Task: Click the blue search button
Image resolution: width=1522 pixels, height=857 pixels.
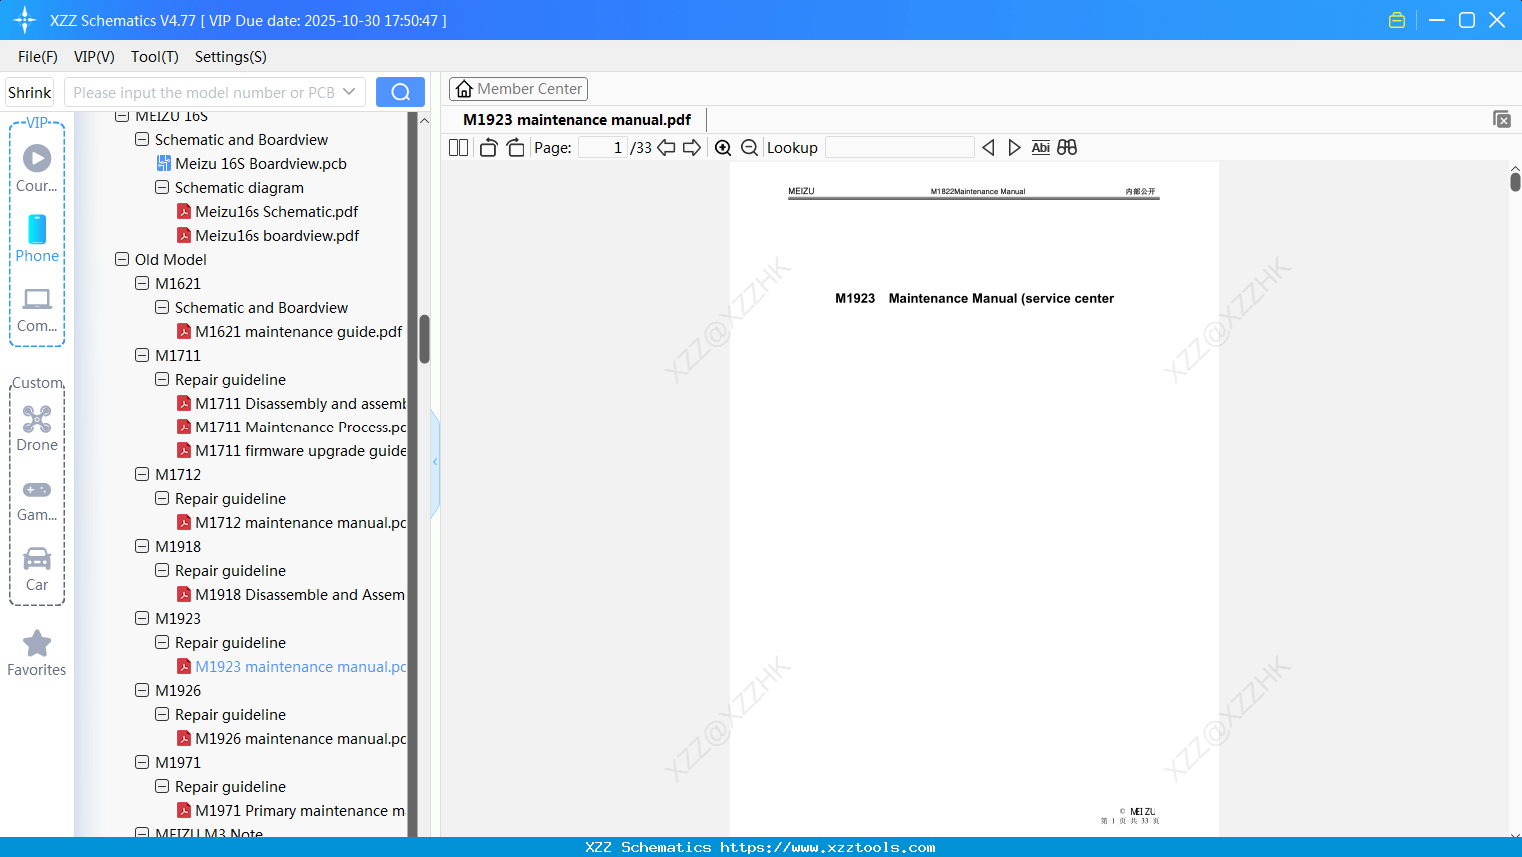Action: (x=400, y=92)
